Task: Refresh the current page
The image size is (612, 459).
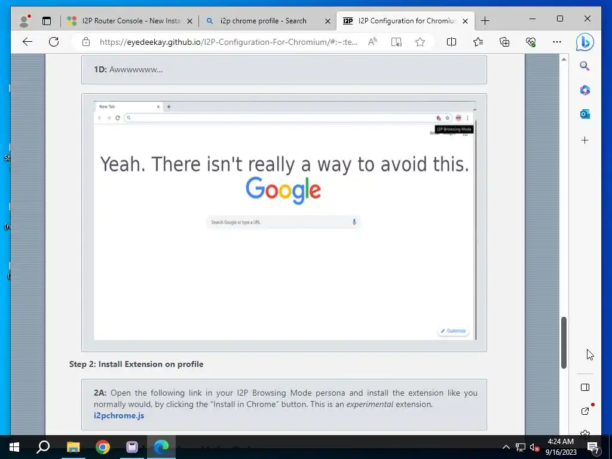Action: click(x=54, y=42)
